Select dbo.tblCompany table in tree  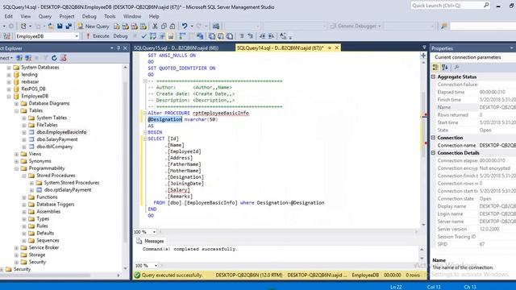click(55, 147)
